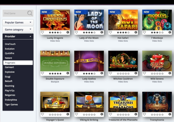Click the Wild Sevens title text

click(157, 79)
